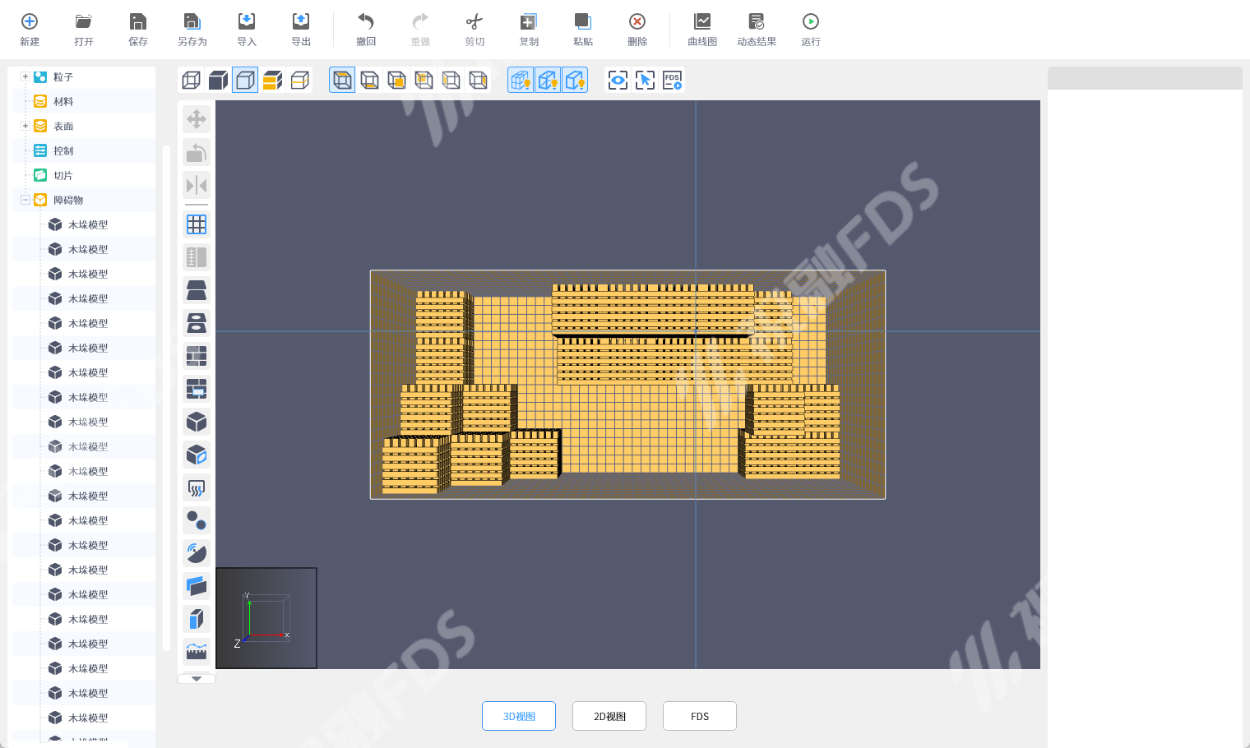Toggle the grid mesh lightbulb icon
This screenshot has width=1250, height=748.
click(521, 80)
